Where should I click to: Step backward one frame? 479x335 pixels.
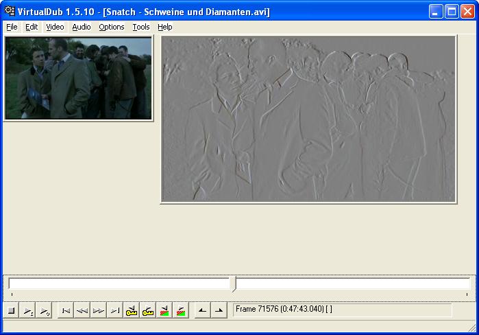[82, 310]
